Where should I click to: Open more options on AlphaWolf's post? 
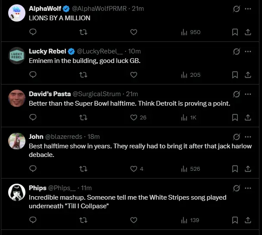click(x=248, y=9)
